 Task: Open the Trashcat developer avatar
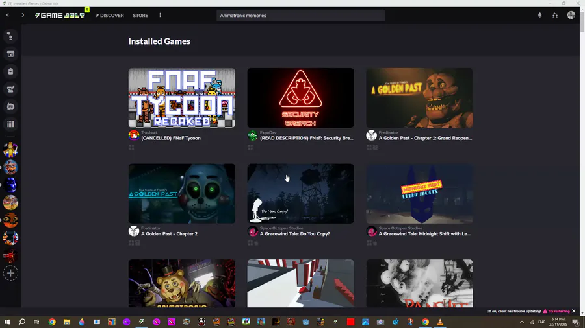click(134, 135)
